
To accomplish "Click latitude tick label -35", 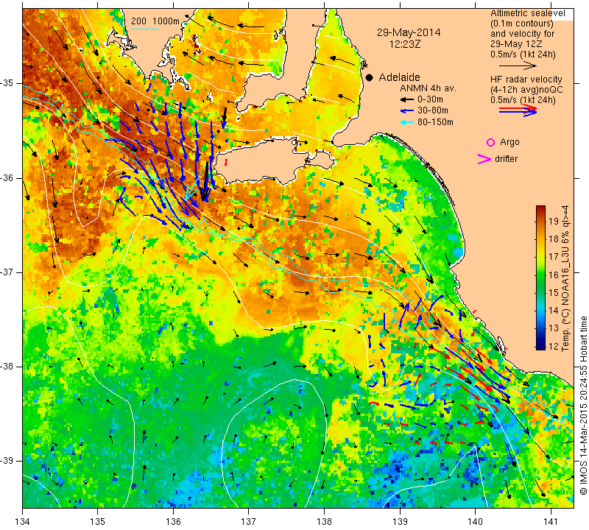I will click(7, 83).
